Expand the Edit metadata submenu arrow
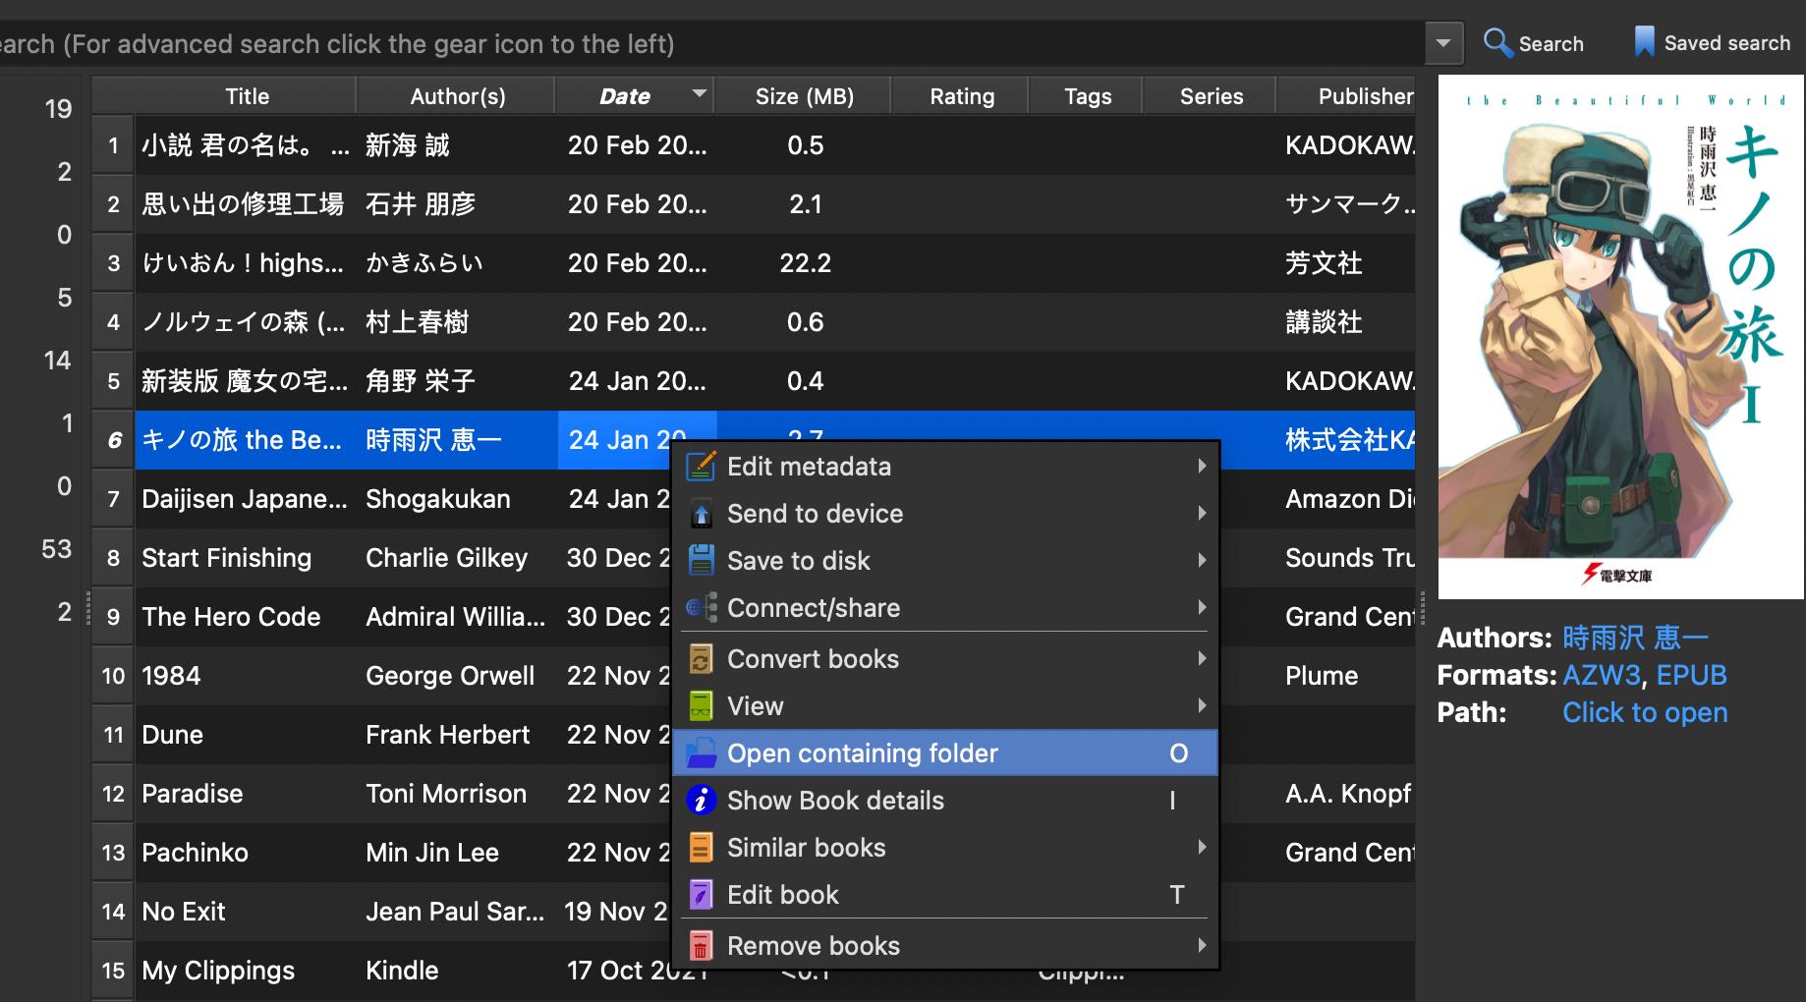The image size is (1806, 1002). pos(1202,467)
